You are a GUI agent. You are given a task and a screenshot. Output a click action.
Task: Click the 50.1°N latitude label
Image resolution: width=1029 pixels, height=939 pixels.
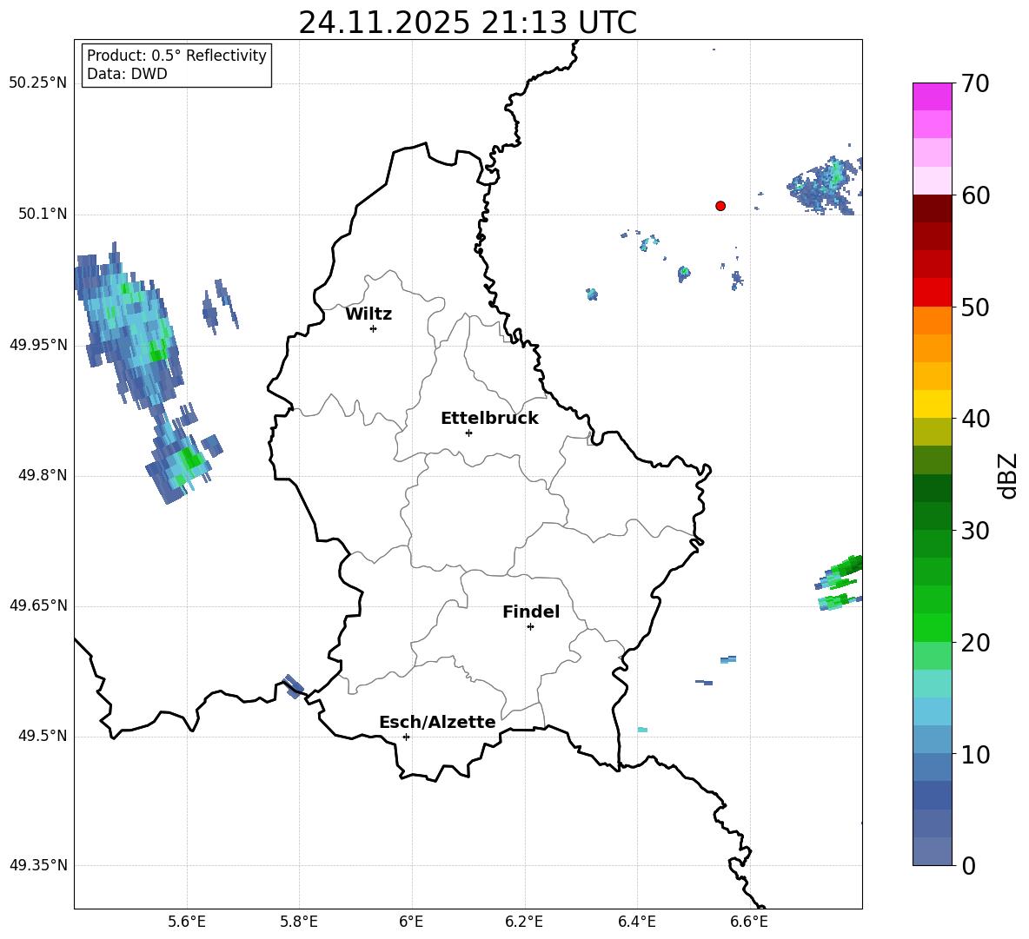[43, 214]
